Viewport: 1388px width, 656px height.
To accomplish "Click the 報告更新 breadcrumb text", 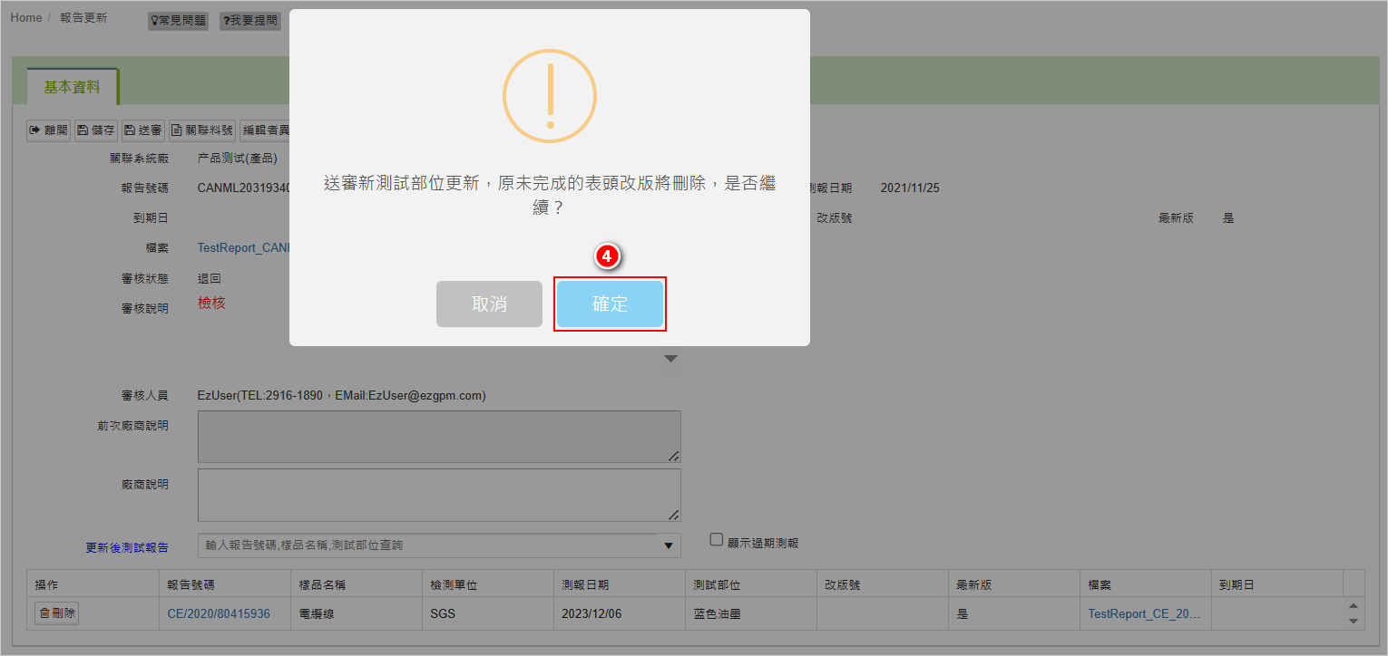I will click(x=83, y=18).
